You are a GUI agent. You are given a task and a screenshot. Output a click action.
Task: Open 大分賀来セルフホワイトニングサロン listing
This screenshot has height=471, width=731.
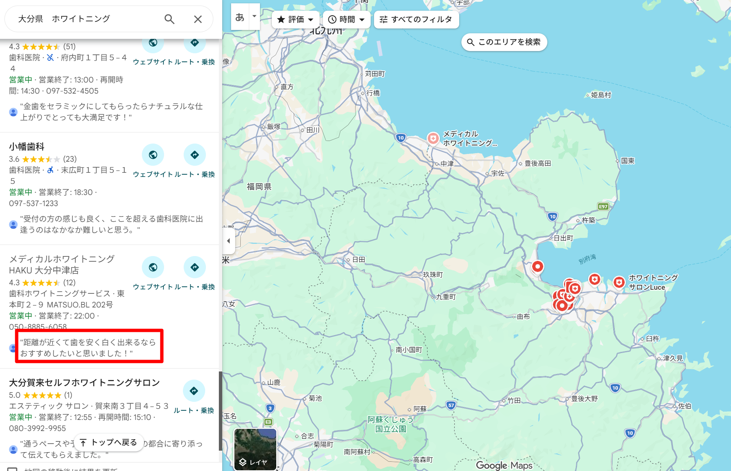click(84, 382)
